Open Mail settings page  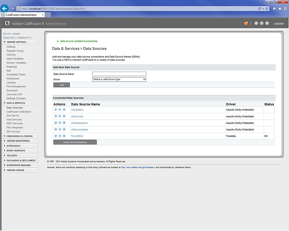(9, 70)
